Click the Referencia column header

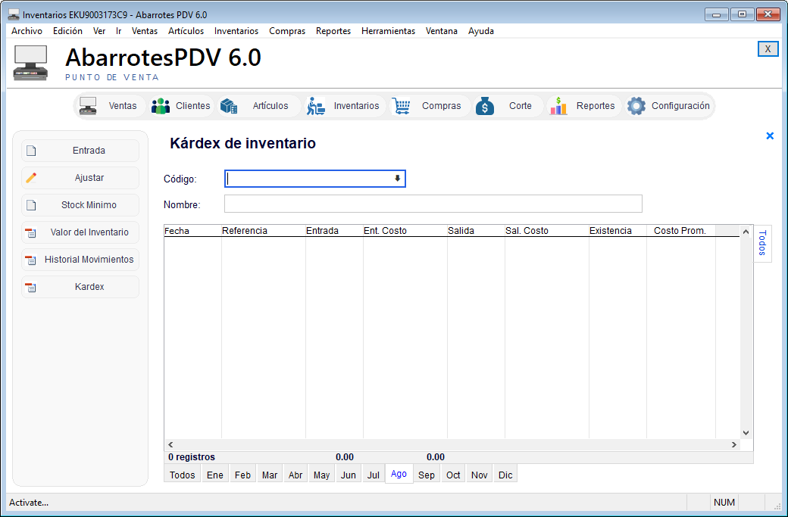tap(264, 231)
